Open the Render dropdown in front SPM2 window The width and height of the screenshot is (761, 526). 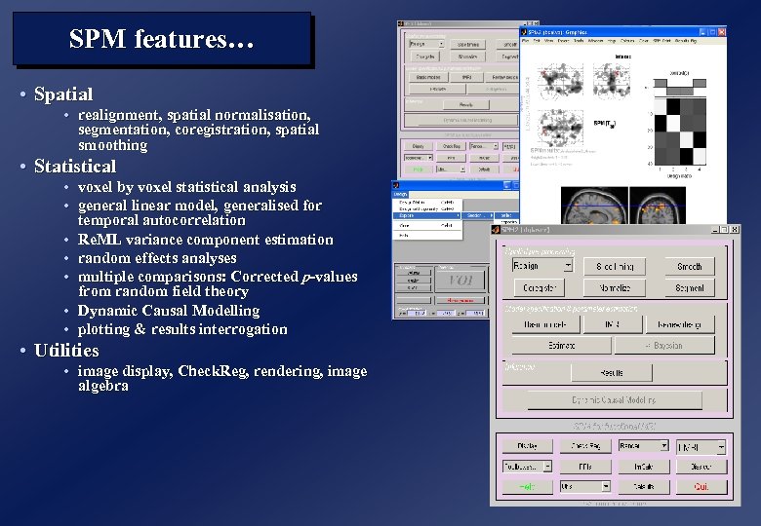644,445
